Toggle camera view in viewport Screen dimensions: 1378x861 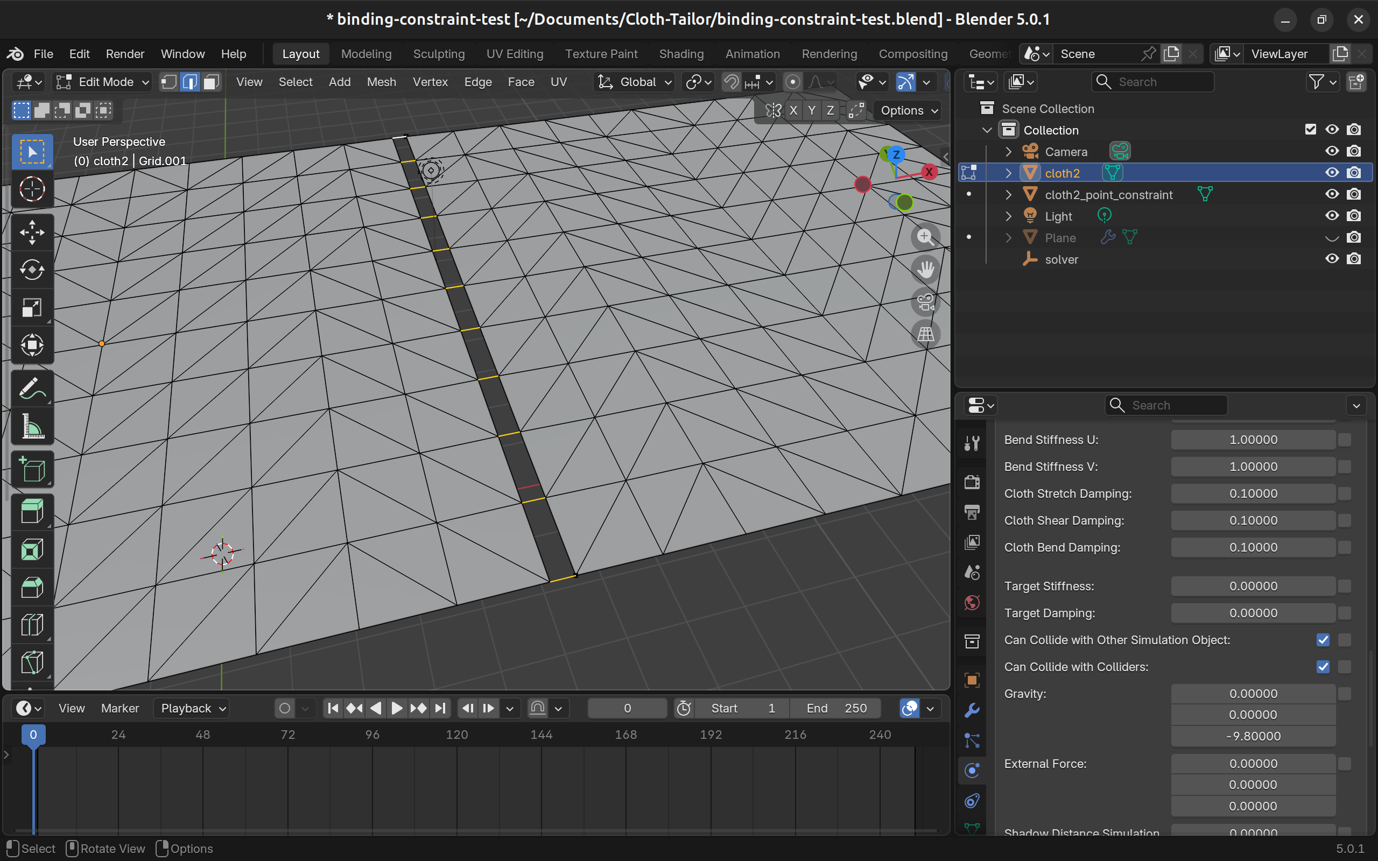pyautogui.click(x=925, y=302)
